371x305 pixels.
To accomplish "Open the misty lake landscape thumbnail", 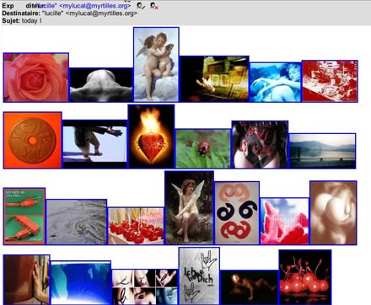I will [322, 151].
